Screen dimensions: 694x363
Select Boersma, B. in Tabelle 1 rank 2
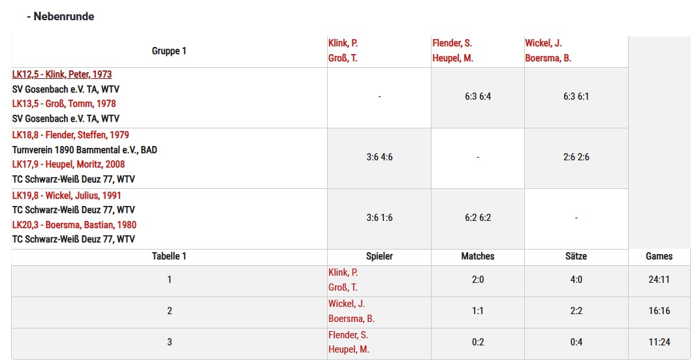point(351,319)
